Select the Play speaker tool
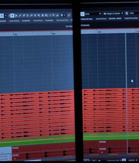Viewport: 139px width, 163px height. click(x=54, y=15)
